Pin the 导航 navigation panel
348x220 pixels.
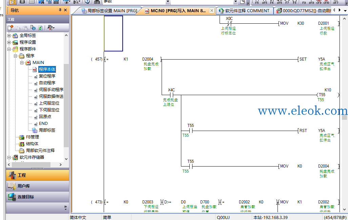60,10
